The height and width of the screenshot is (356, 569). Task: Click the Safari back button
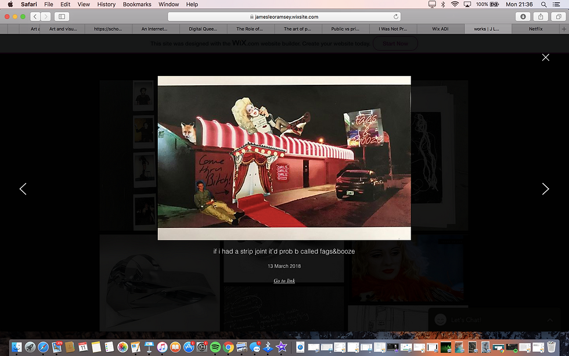(35, 17)
